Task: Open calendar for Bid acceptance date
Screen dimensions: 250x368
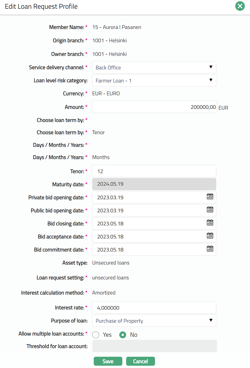Action: [x=210, y=236]
